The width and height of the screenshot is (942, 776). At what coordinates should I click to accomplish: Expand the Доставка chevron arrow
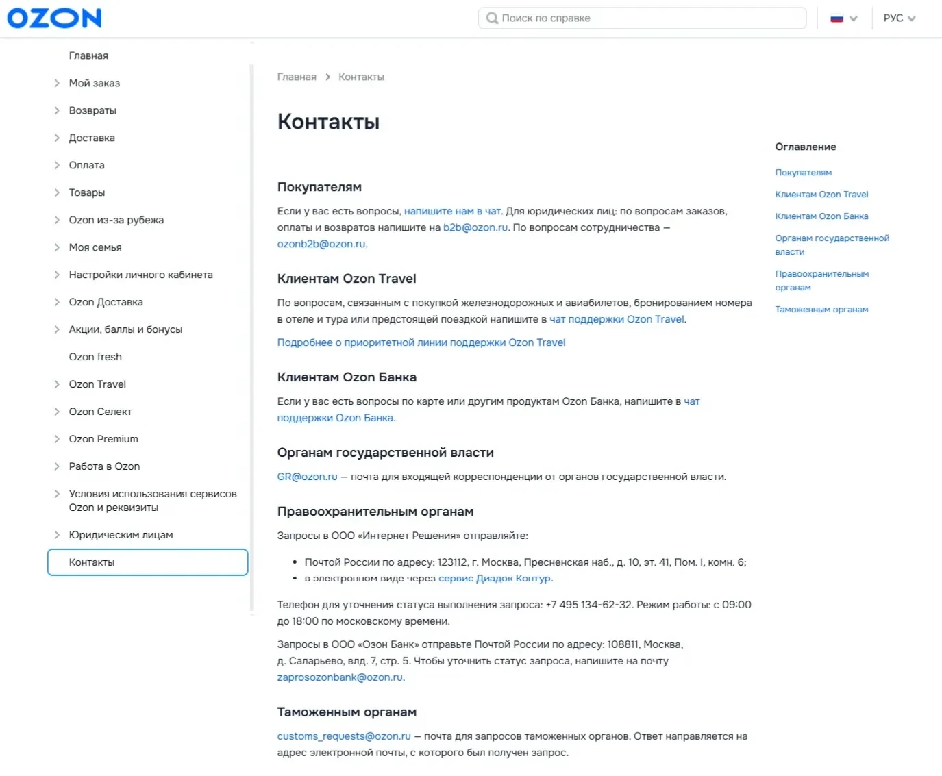[x=57, y=138]
